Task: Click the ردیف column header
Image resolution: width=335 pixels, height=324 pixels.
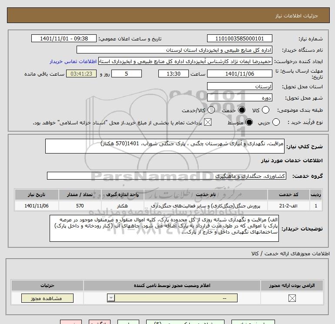Action: (x=316, y=194)
